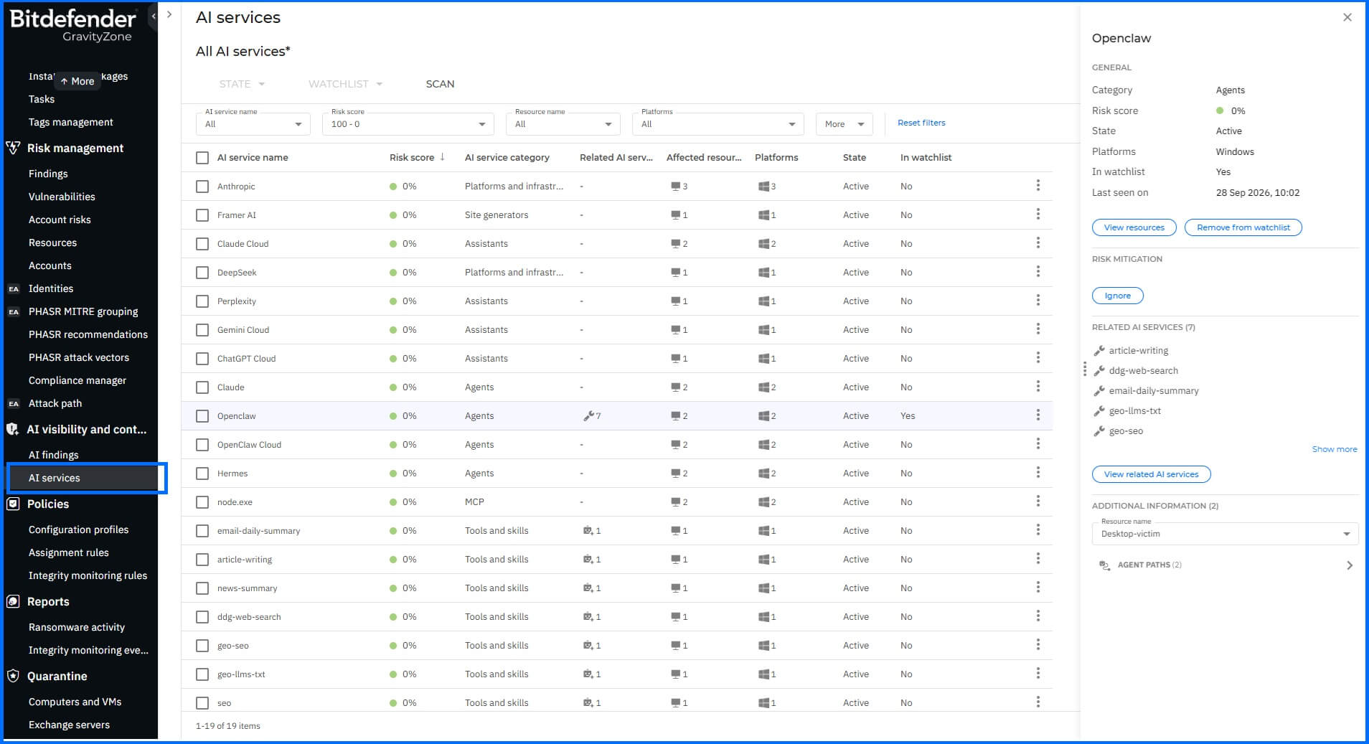Click the Scan action
Screen dimensions: 1369x744
pyautogui.click(x=440, y=84)
